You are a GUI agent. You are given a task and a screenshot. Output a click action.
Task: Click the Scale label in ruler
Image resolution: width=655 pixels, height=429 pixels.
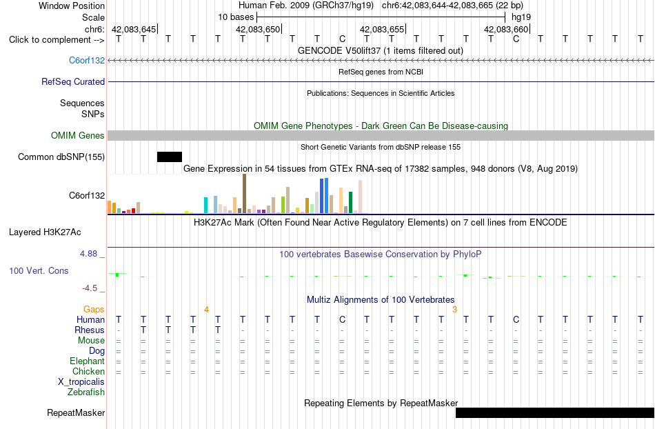tap(93, 17)
